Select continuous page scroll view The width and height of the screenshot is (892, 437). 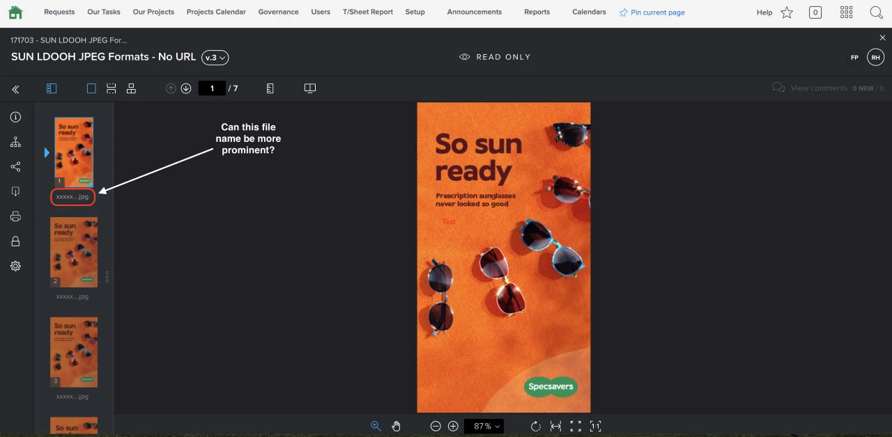111,88
